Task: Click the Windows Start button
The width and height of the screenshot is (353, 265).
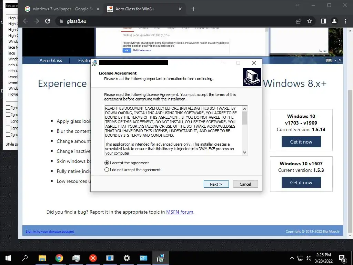Action: (x=8, y=258)
